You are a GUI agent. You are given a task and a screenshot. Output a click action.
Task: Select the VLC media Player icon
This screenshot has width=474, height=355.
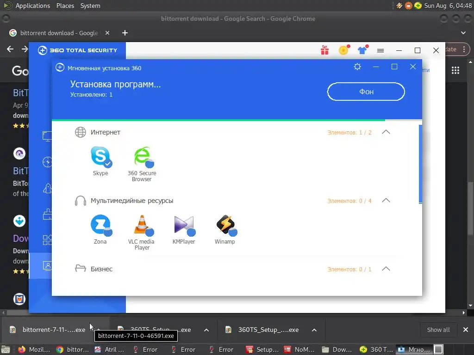coord(143,225)
